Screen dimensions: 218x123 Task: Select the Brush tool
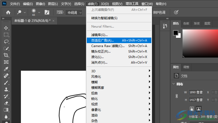(x=6, y=83)
